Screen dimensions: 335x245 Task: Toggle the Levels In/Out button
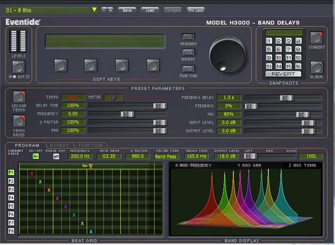pyautogui.click(x=18, y=67)
